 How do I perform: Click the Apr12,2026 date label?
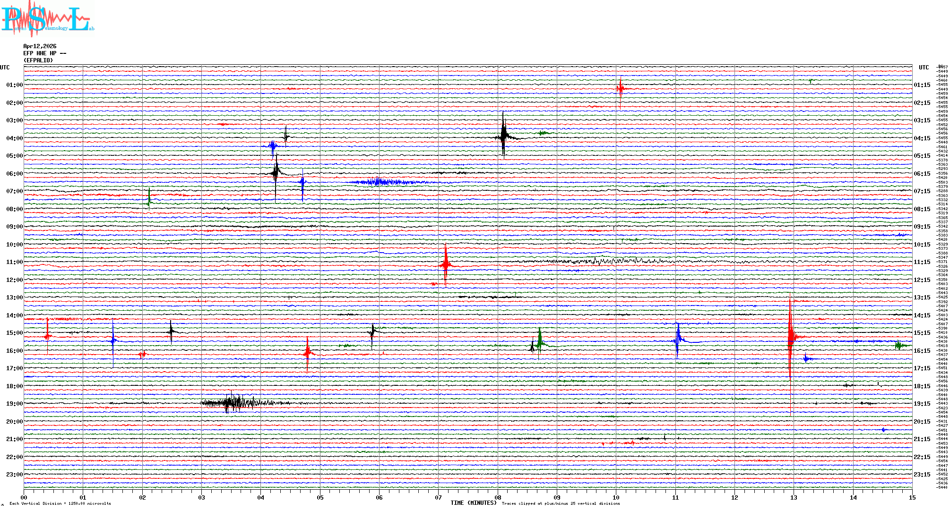click(40, 46)
